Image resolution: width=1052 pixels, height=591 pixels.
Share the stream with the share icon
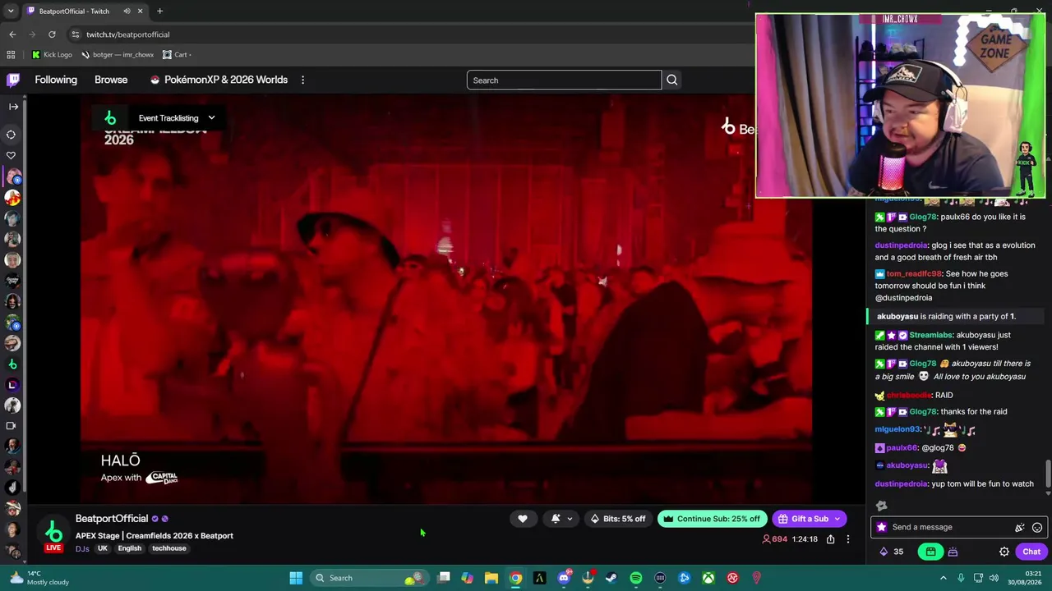[x=830, y=539]
